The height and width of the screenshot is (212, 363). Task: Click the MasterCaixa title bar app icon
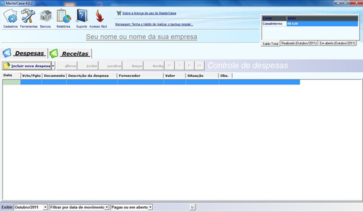pyautogui.click(x=3, y=3)
